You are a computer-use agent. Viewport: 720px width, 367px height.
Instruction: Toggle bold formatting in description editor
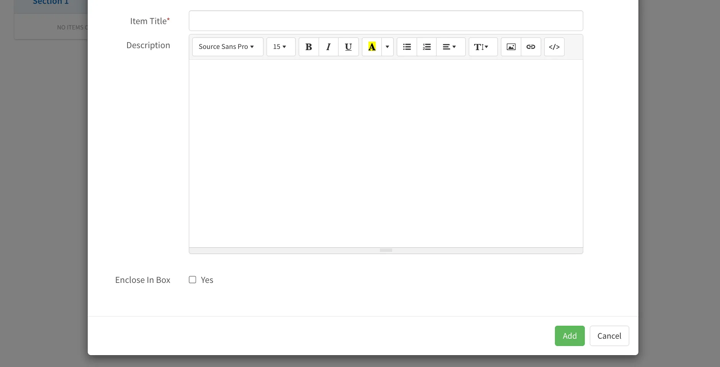coord(309,47)
